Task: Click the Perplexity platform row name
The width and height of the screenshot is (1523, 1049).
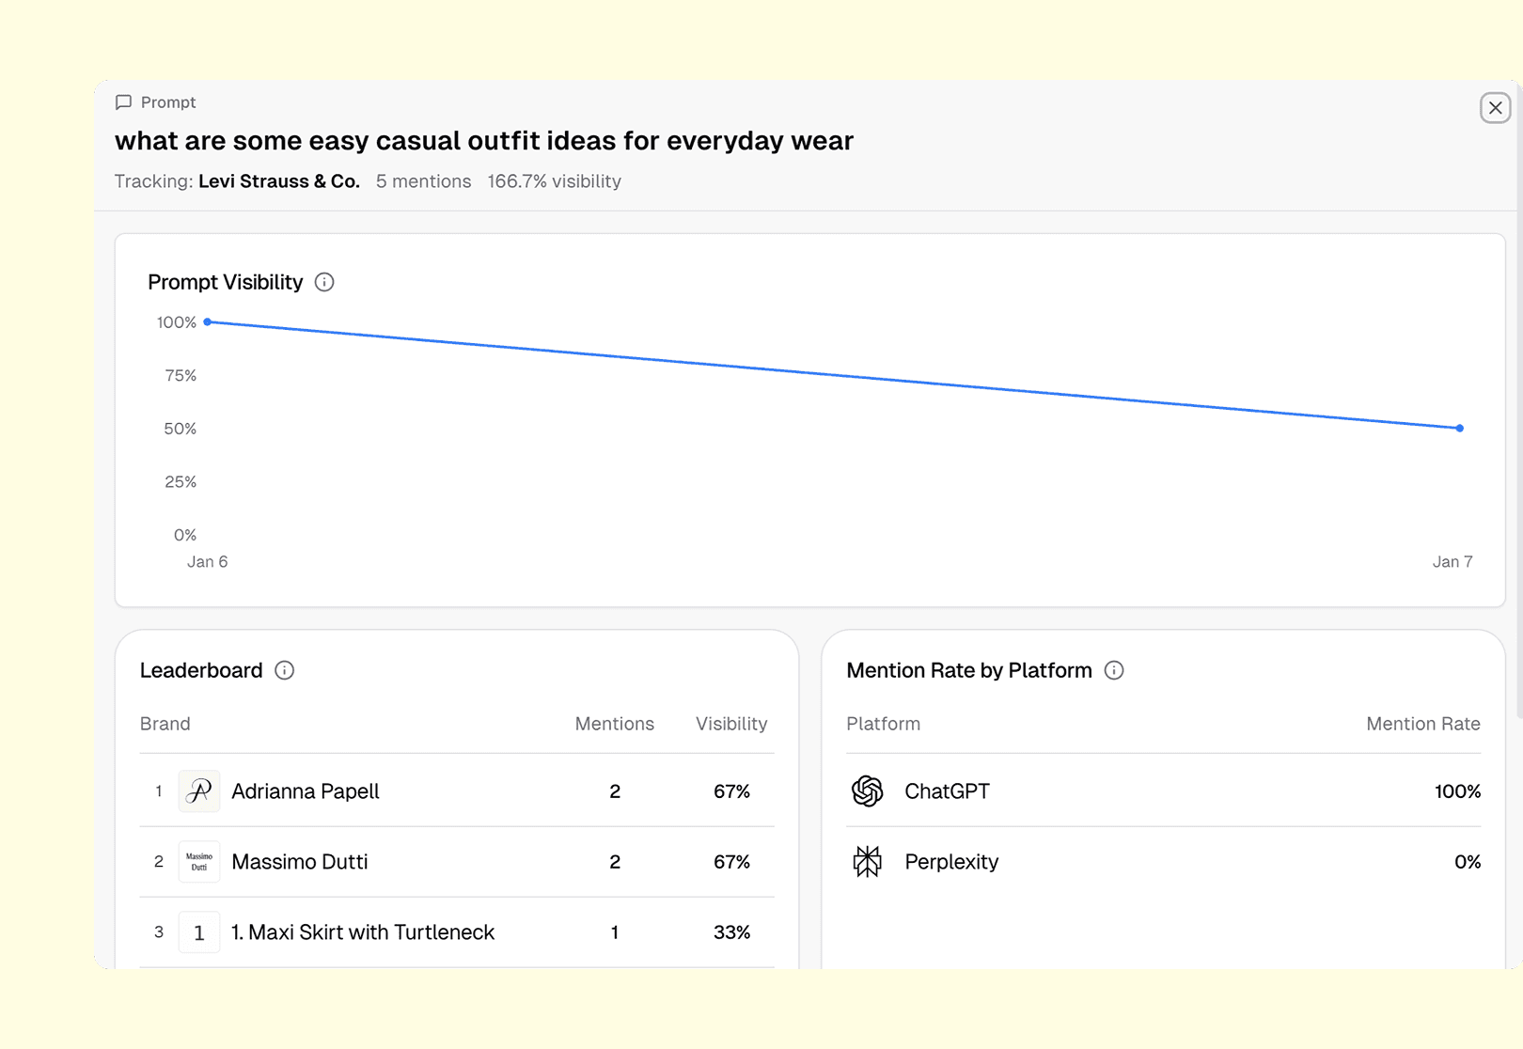Action: (x=951, y=862)
